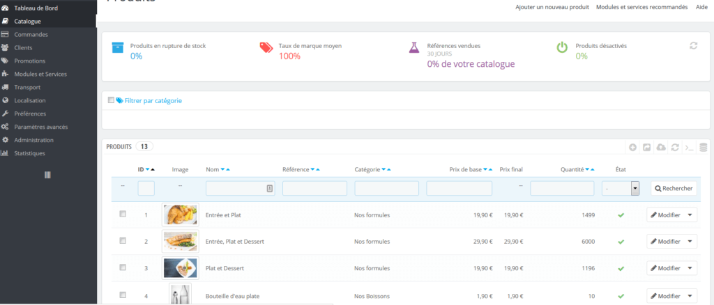Sort Catégorie column descending

coord(384,169)
